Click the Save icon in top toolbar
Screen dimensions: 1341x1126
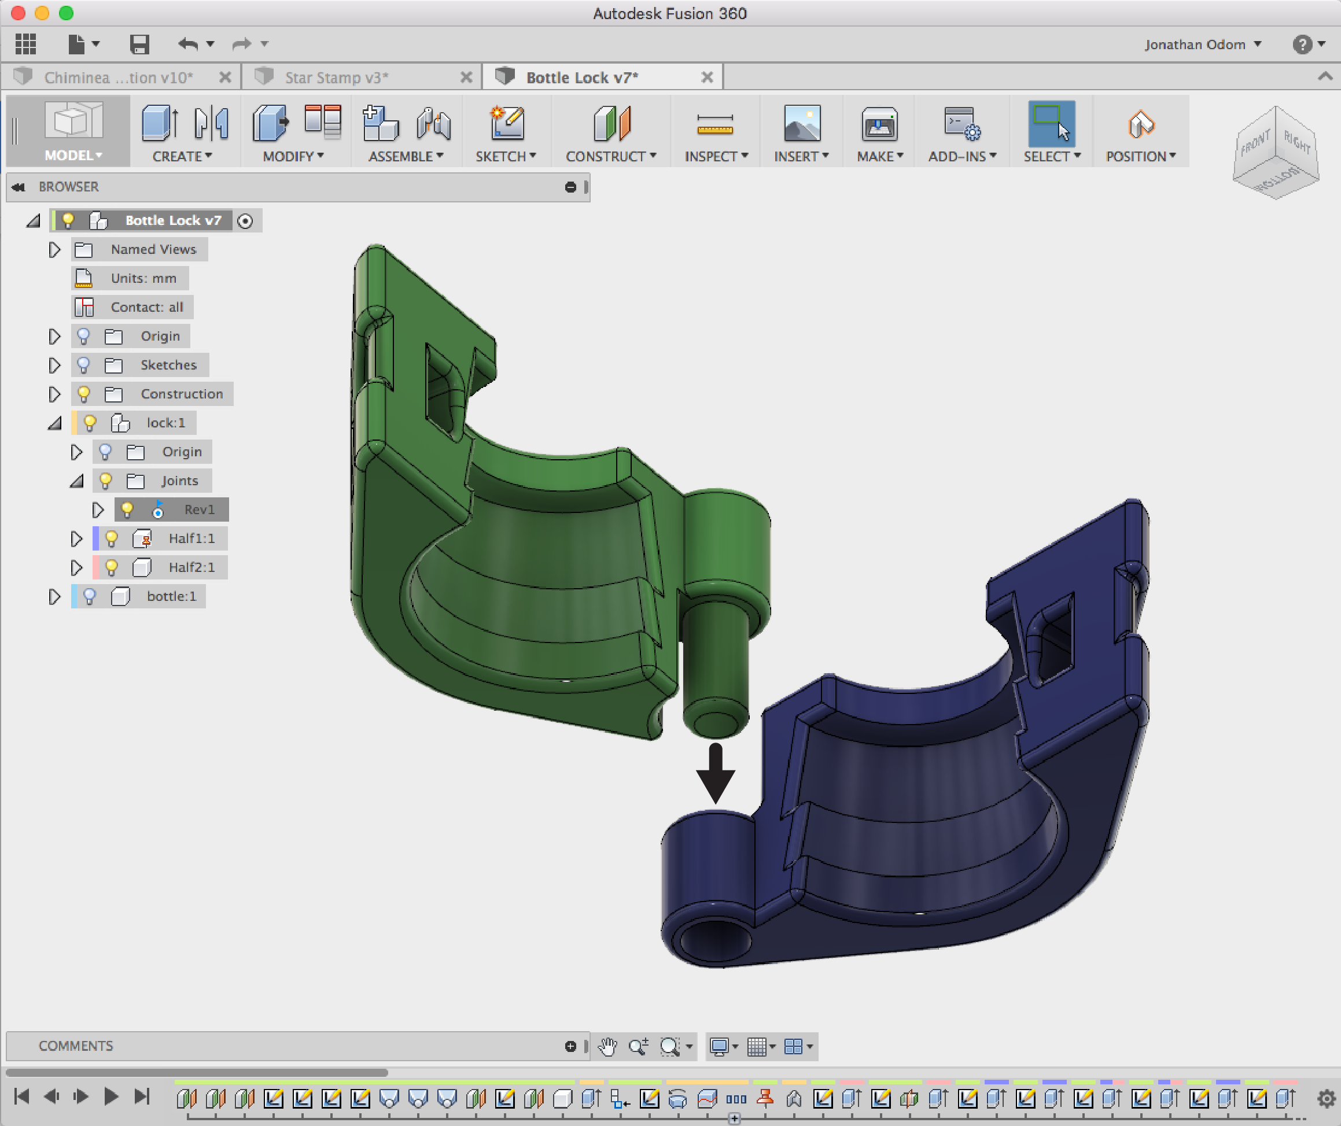click(x=139, y=44)
